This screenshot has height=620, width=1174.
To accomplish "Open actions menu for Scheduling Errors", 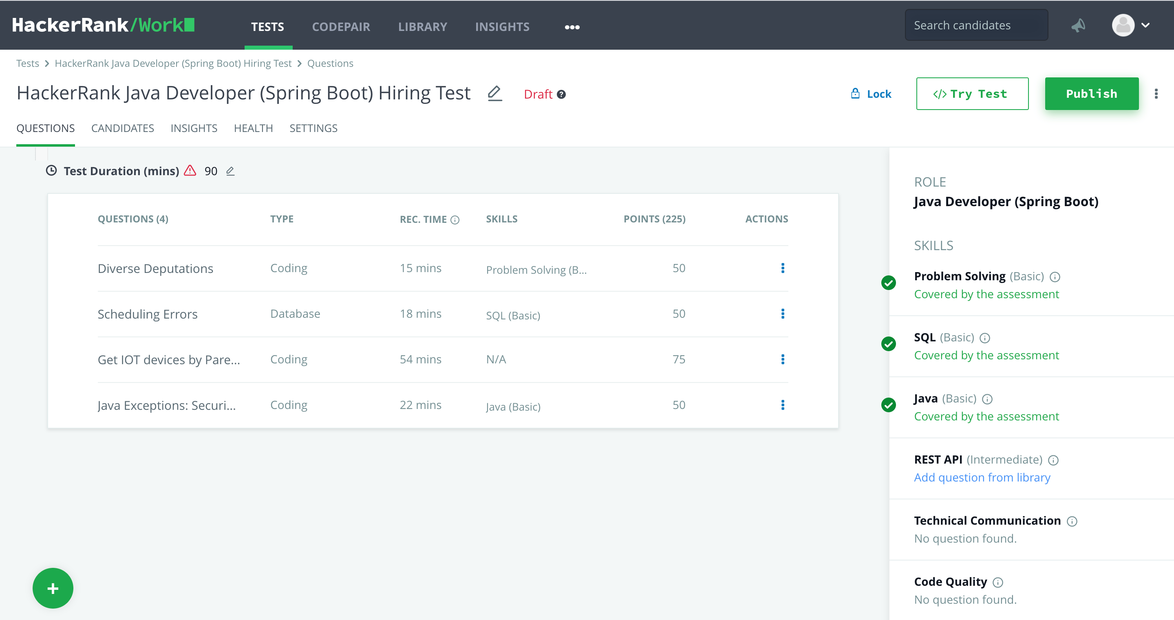I will pyautogui.click(x=783, y=314).
